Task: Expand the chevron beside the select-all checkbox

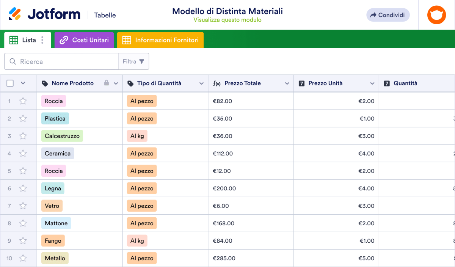Action: coord(23,83)
